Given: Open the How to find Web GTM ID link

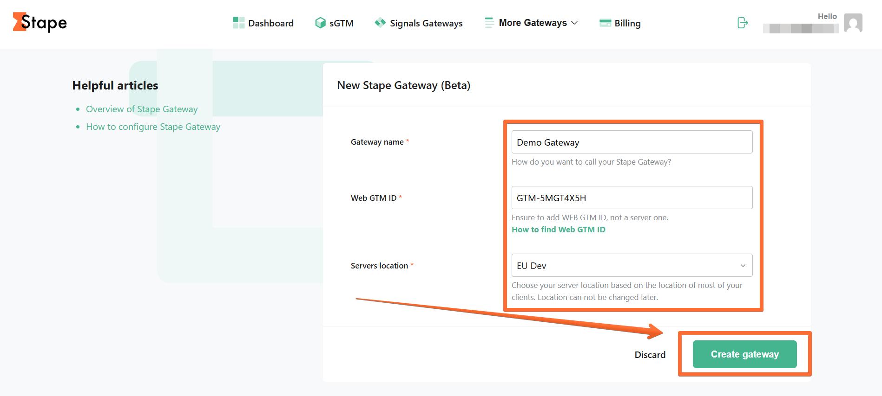Looking at the screenshot, I should 559,230.
